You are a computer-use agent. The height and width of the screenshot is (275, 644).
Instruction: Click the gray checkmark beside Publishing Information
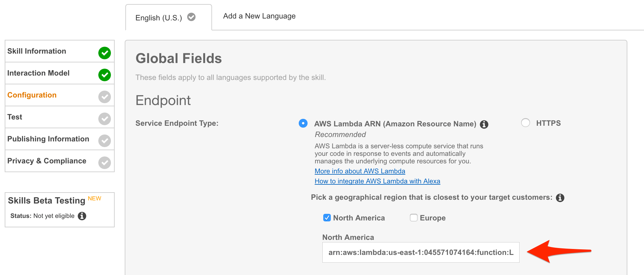(x=104, y=141)
